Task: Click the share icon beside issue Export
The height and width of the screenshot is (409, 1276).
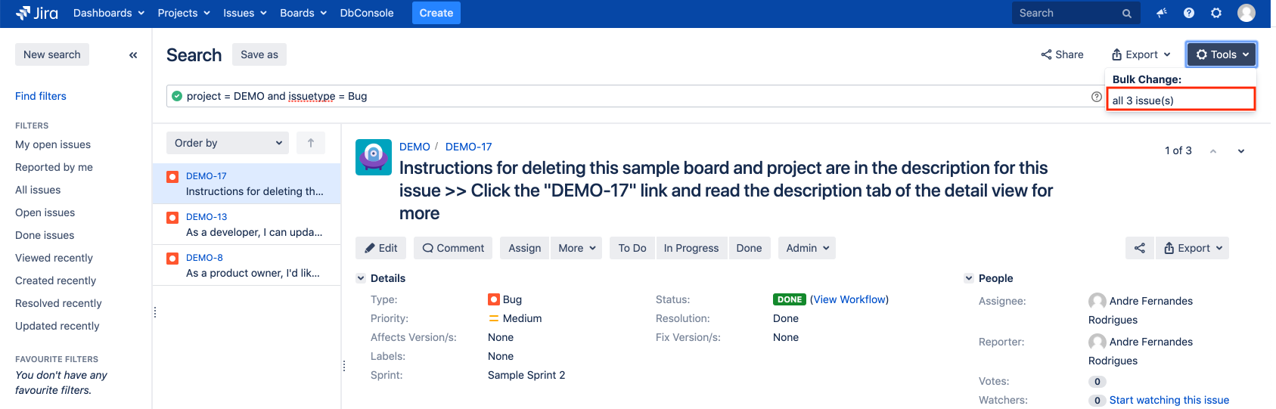Action: [x=1139, y=248]
